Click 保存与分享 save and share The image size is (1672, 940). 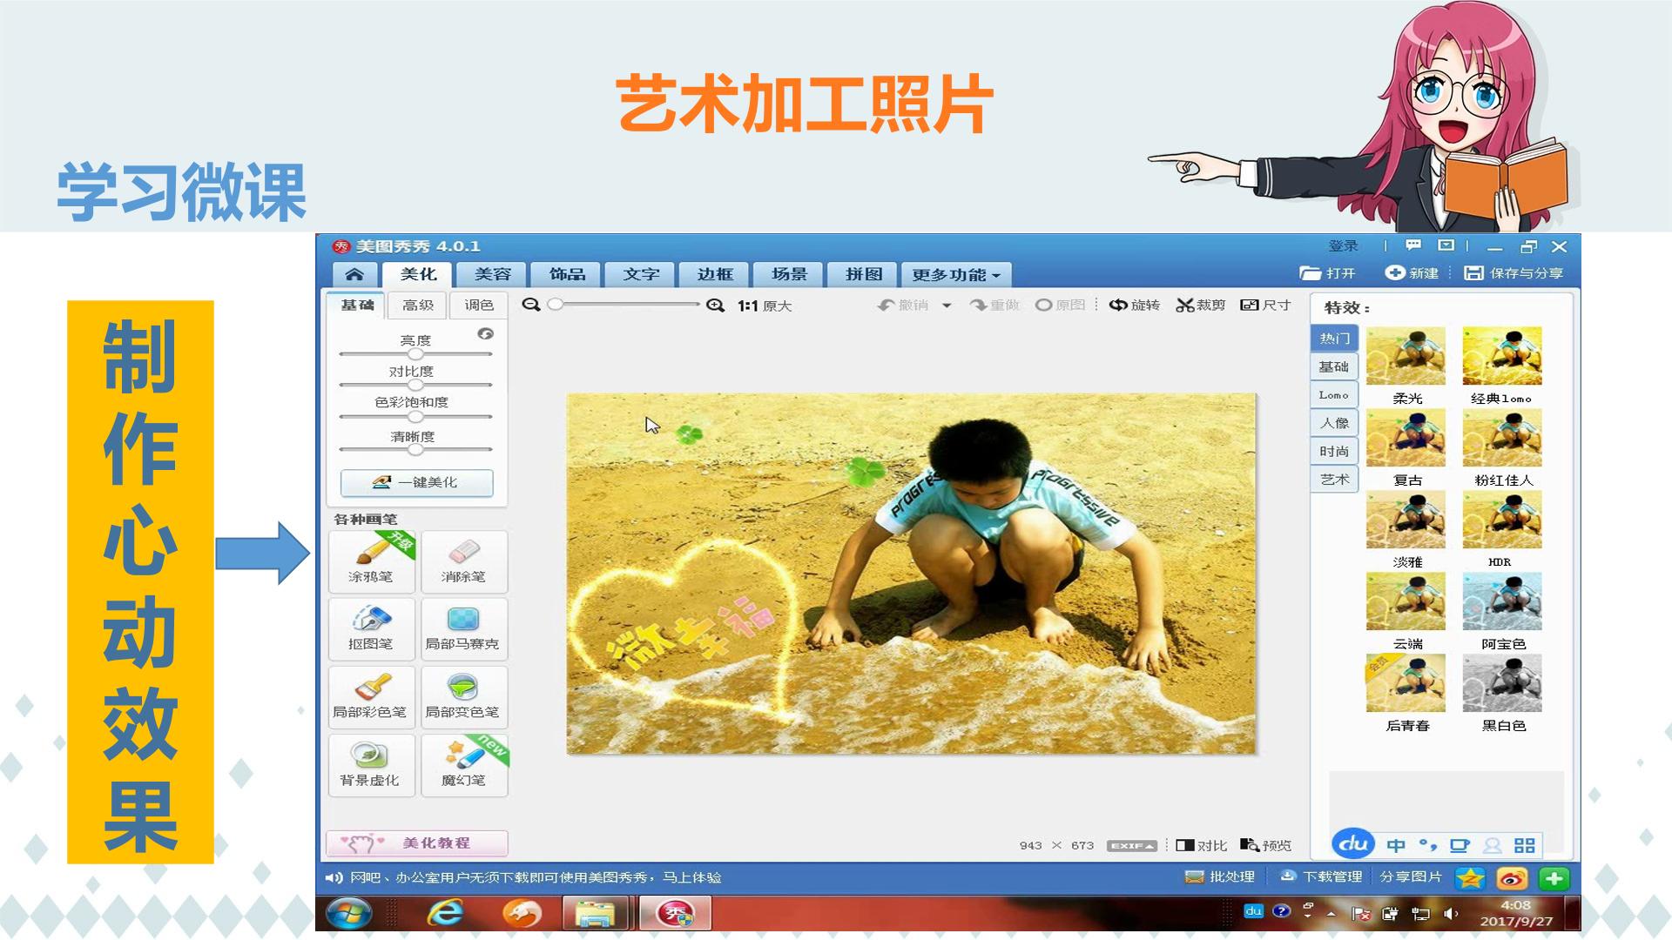point(1514,273)
